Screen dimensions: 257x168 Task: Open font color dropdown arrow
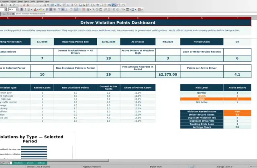(38, 10)
